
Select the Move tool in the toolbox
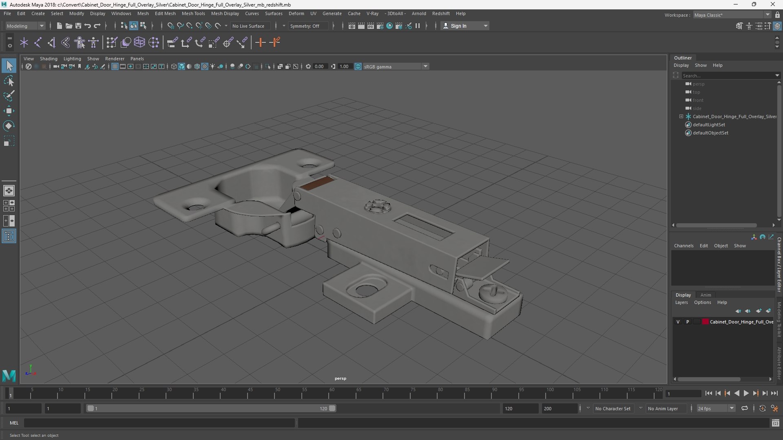click(x=9, y=111)
